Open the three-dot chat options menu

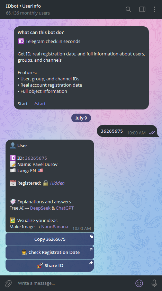coord(154,9)
